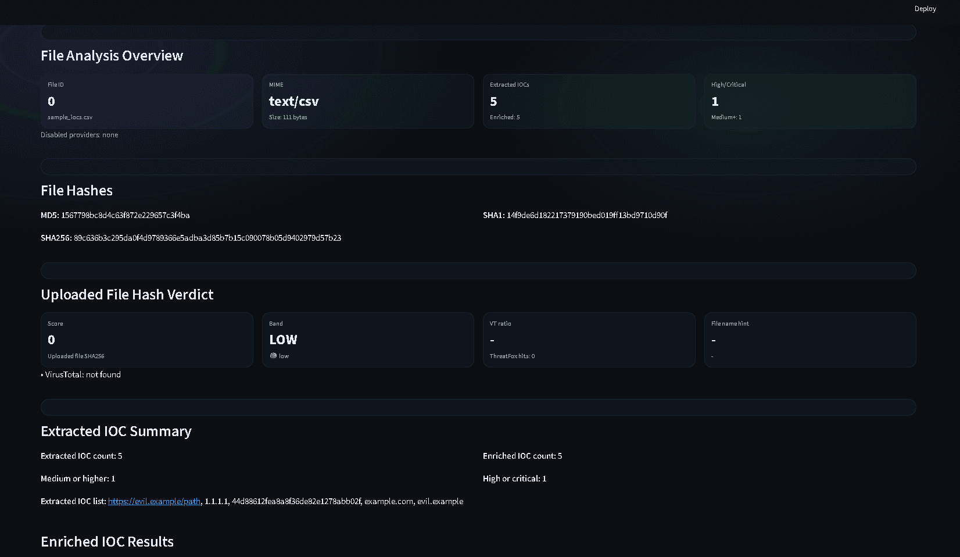Click the Deploy button
The width and height of the screenshot is (960, 557).
point(925,9)
